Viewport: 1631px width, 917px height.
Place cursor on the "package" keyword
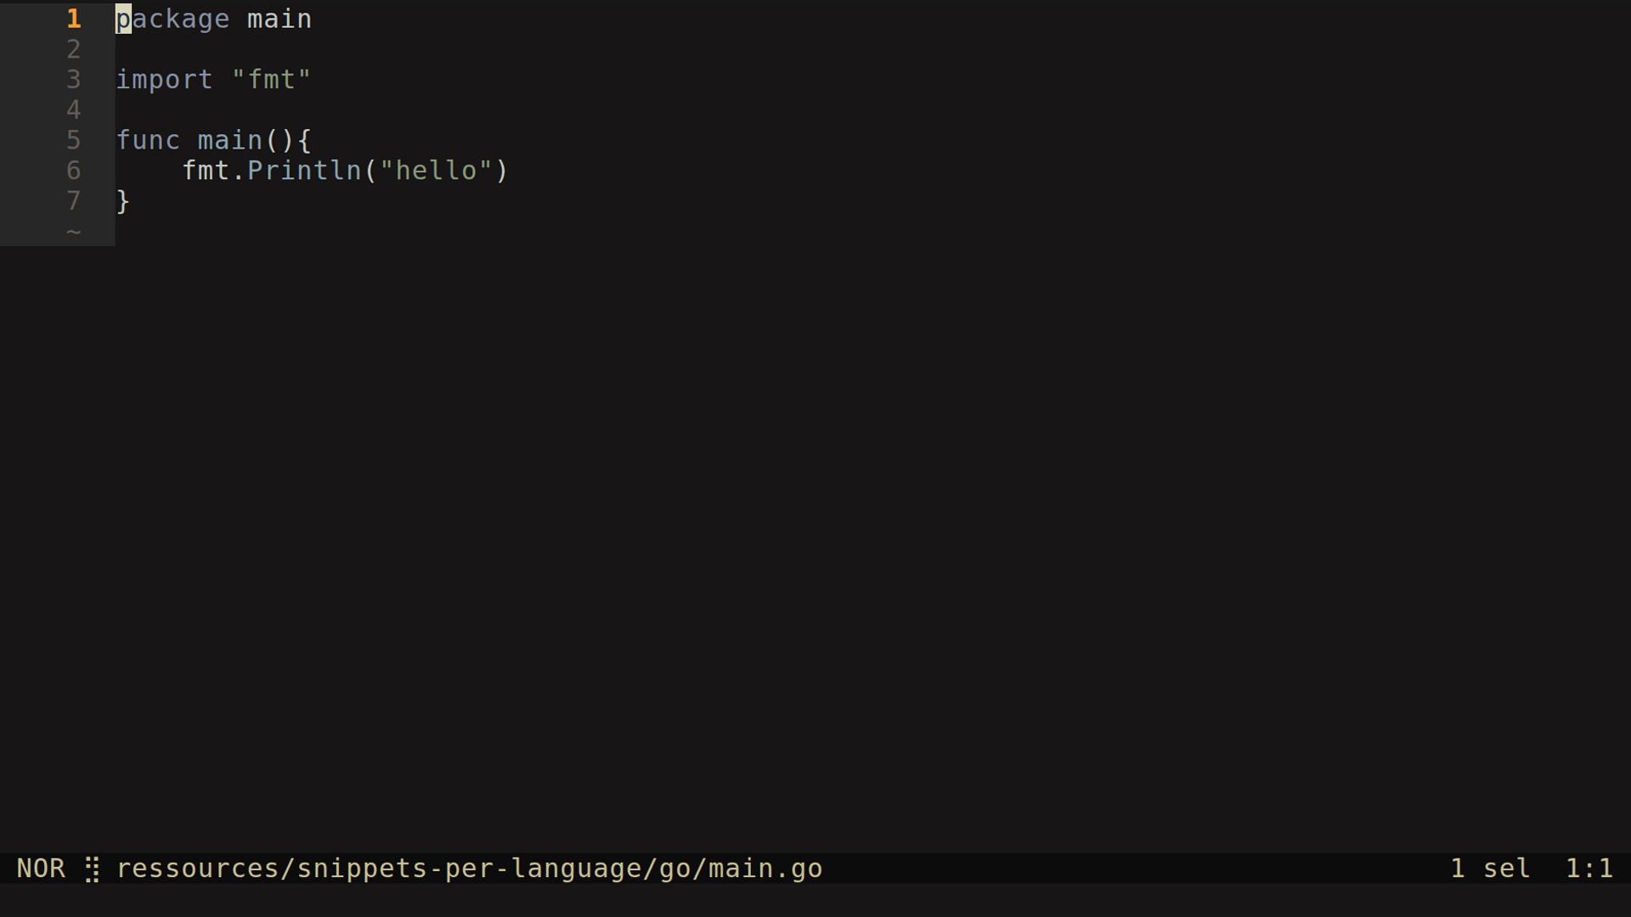172,19
